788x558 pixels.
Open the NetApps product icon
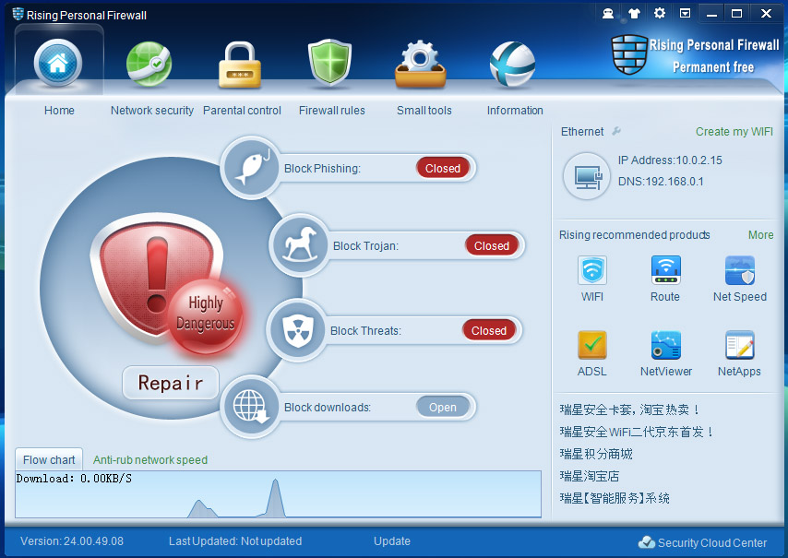[x=740, y=345]
